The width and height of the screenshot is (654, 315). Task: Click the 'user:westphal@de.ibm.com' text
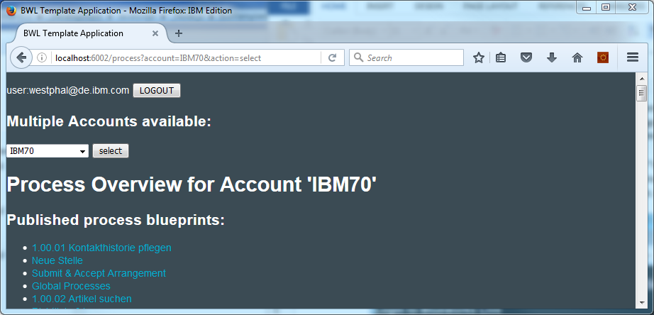[x=68, y=91]
